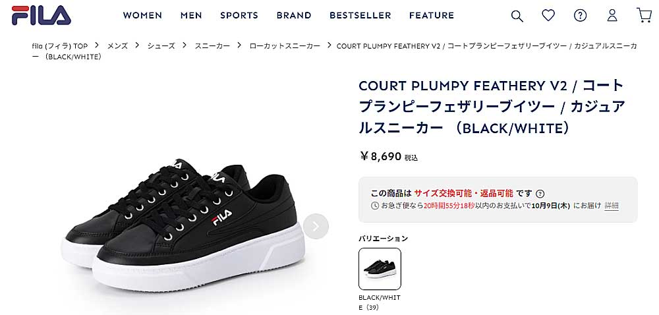Select the BLACK/WHITE variation thumbnail

pyautogui.click(x=380, y=269)
